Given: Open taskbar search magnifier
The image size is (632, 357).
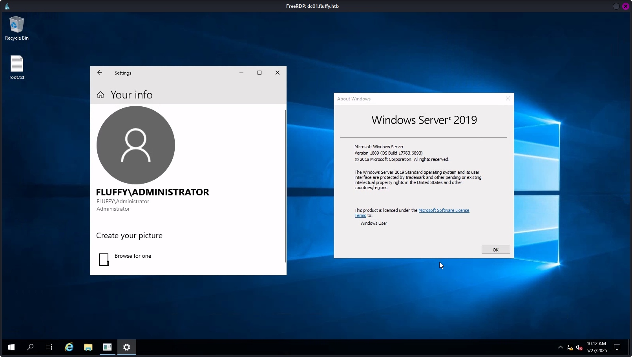Looking at the screenshot, I should click(x=30, y=347).
